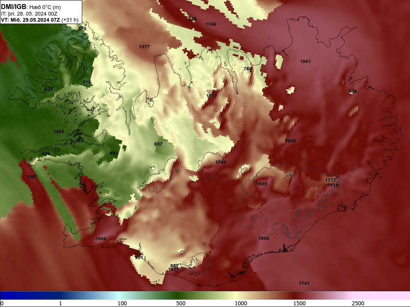Screen dimensions: 410x307
Task: Click the 1277 value label
Action: 330,180
